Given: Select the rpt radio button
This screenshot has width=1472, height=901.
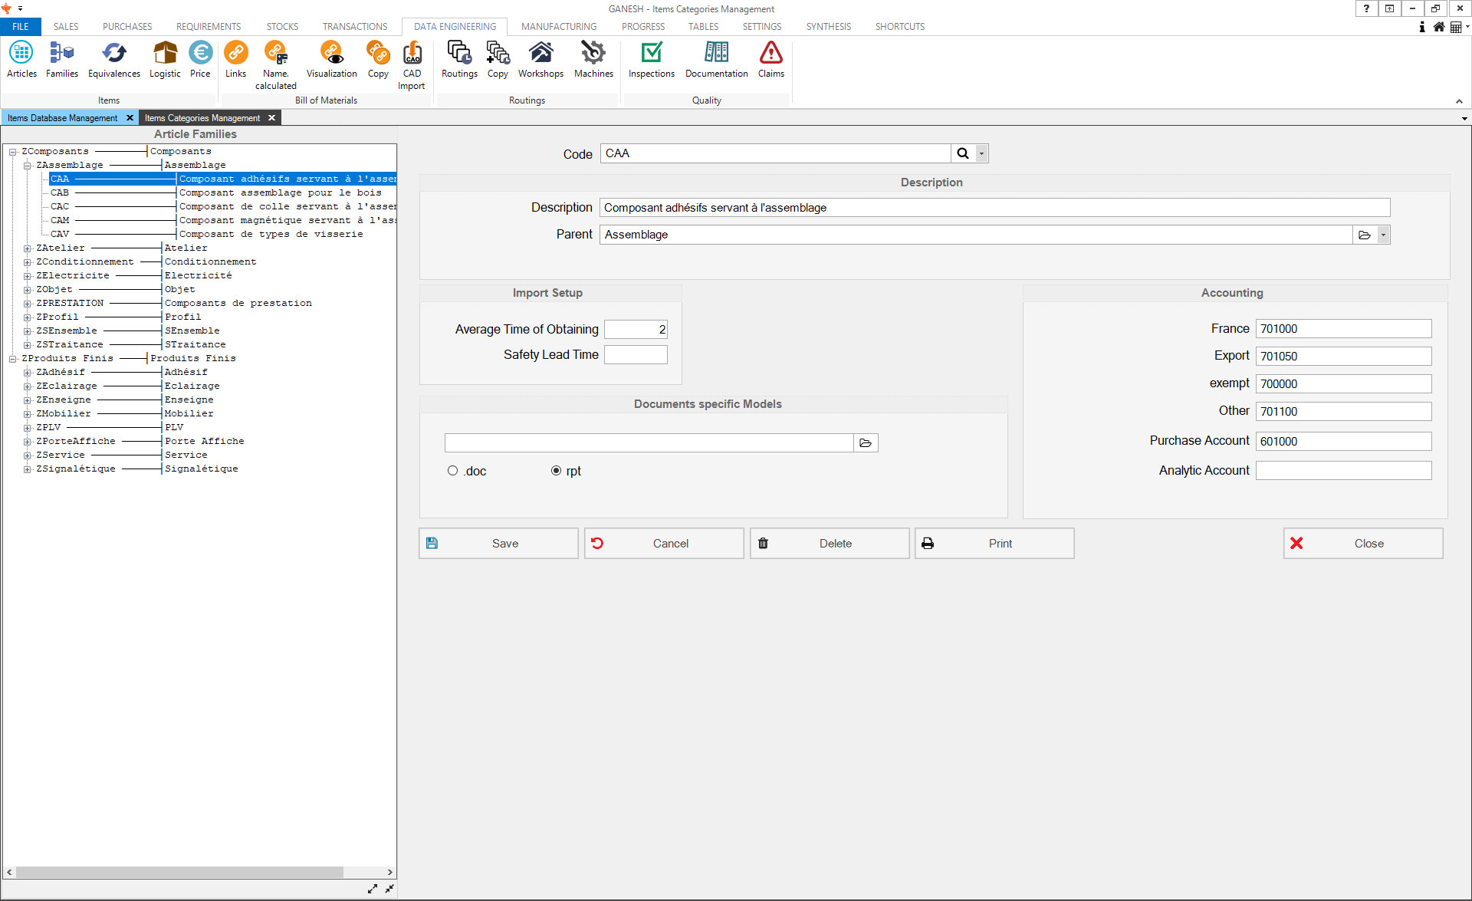Looking at the screenshot, I should coord(556,471).
